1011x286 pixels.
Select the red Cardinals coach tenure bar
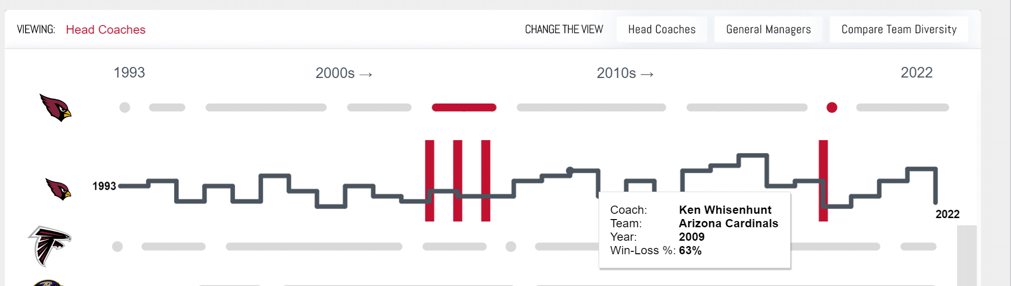[x=464, y=107]
